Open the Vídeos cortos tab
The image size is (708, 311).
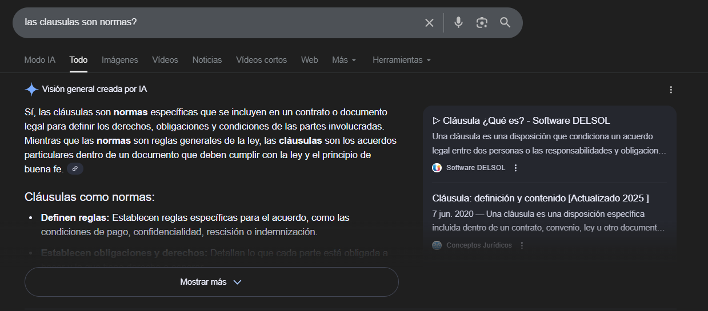click(x=261, y=60)
